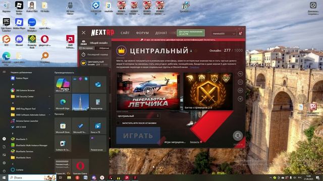Open the Microsoft Edge tile in Start menu
The image size is (323, 181).
[x=63, y=102]
